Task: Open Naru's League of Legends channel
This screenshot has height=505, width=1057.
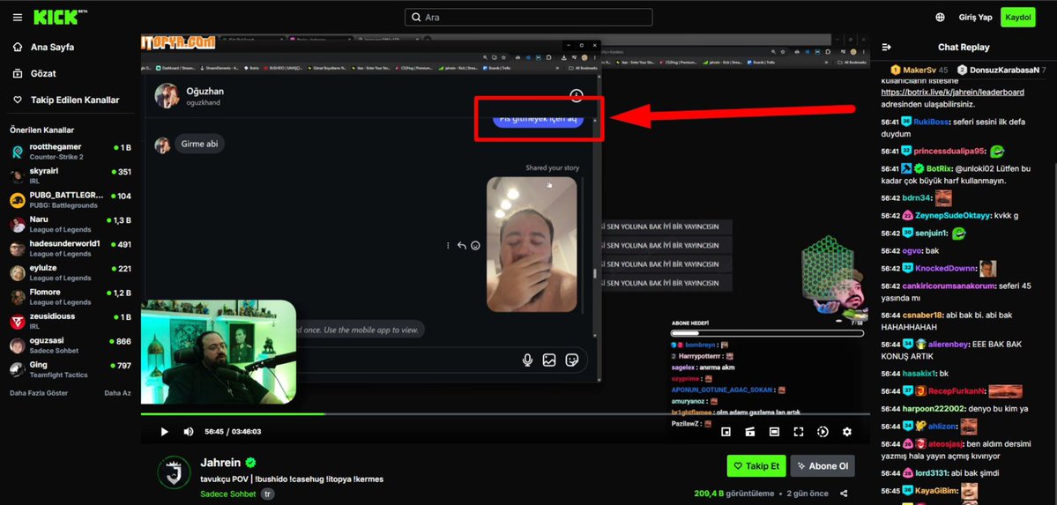Action: 71,225
